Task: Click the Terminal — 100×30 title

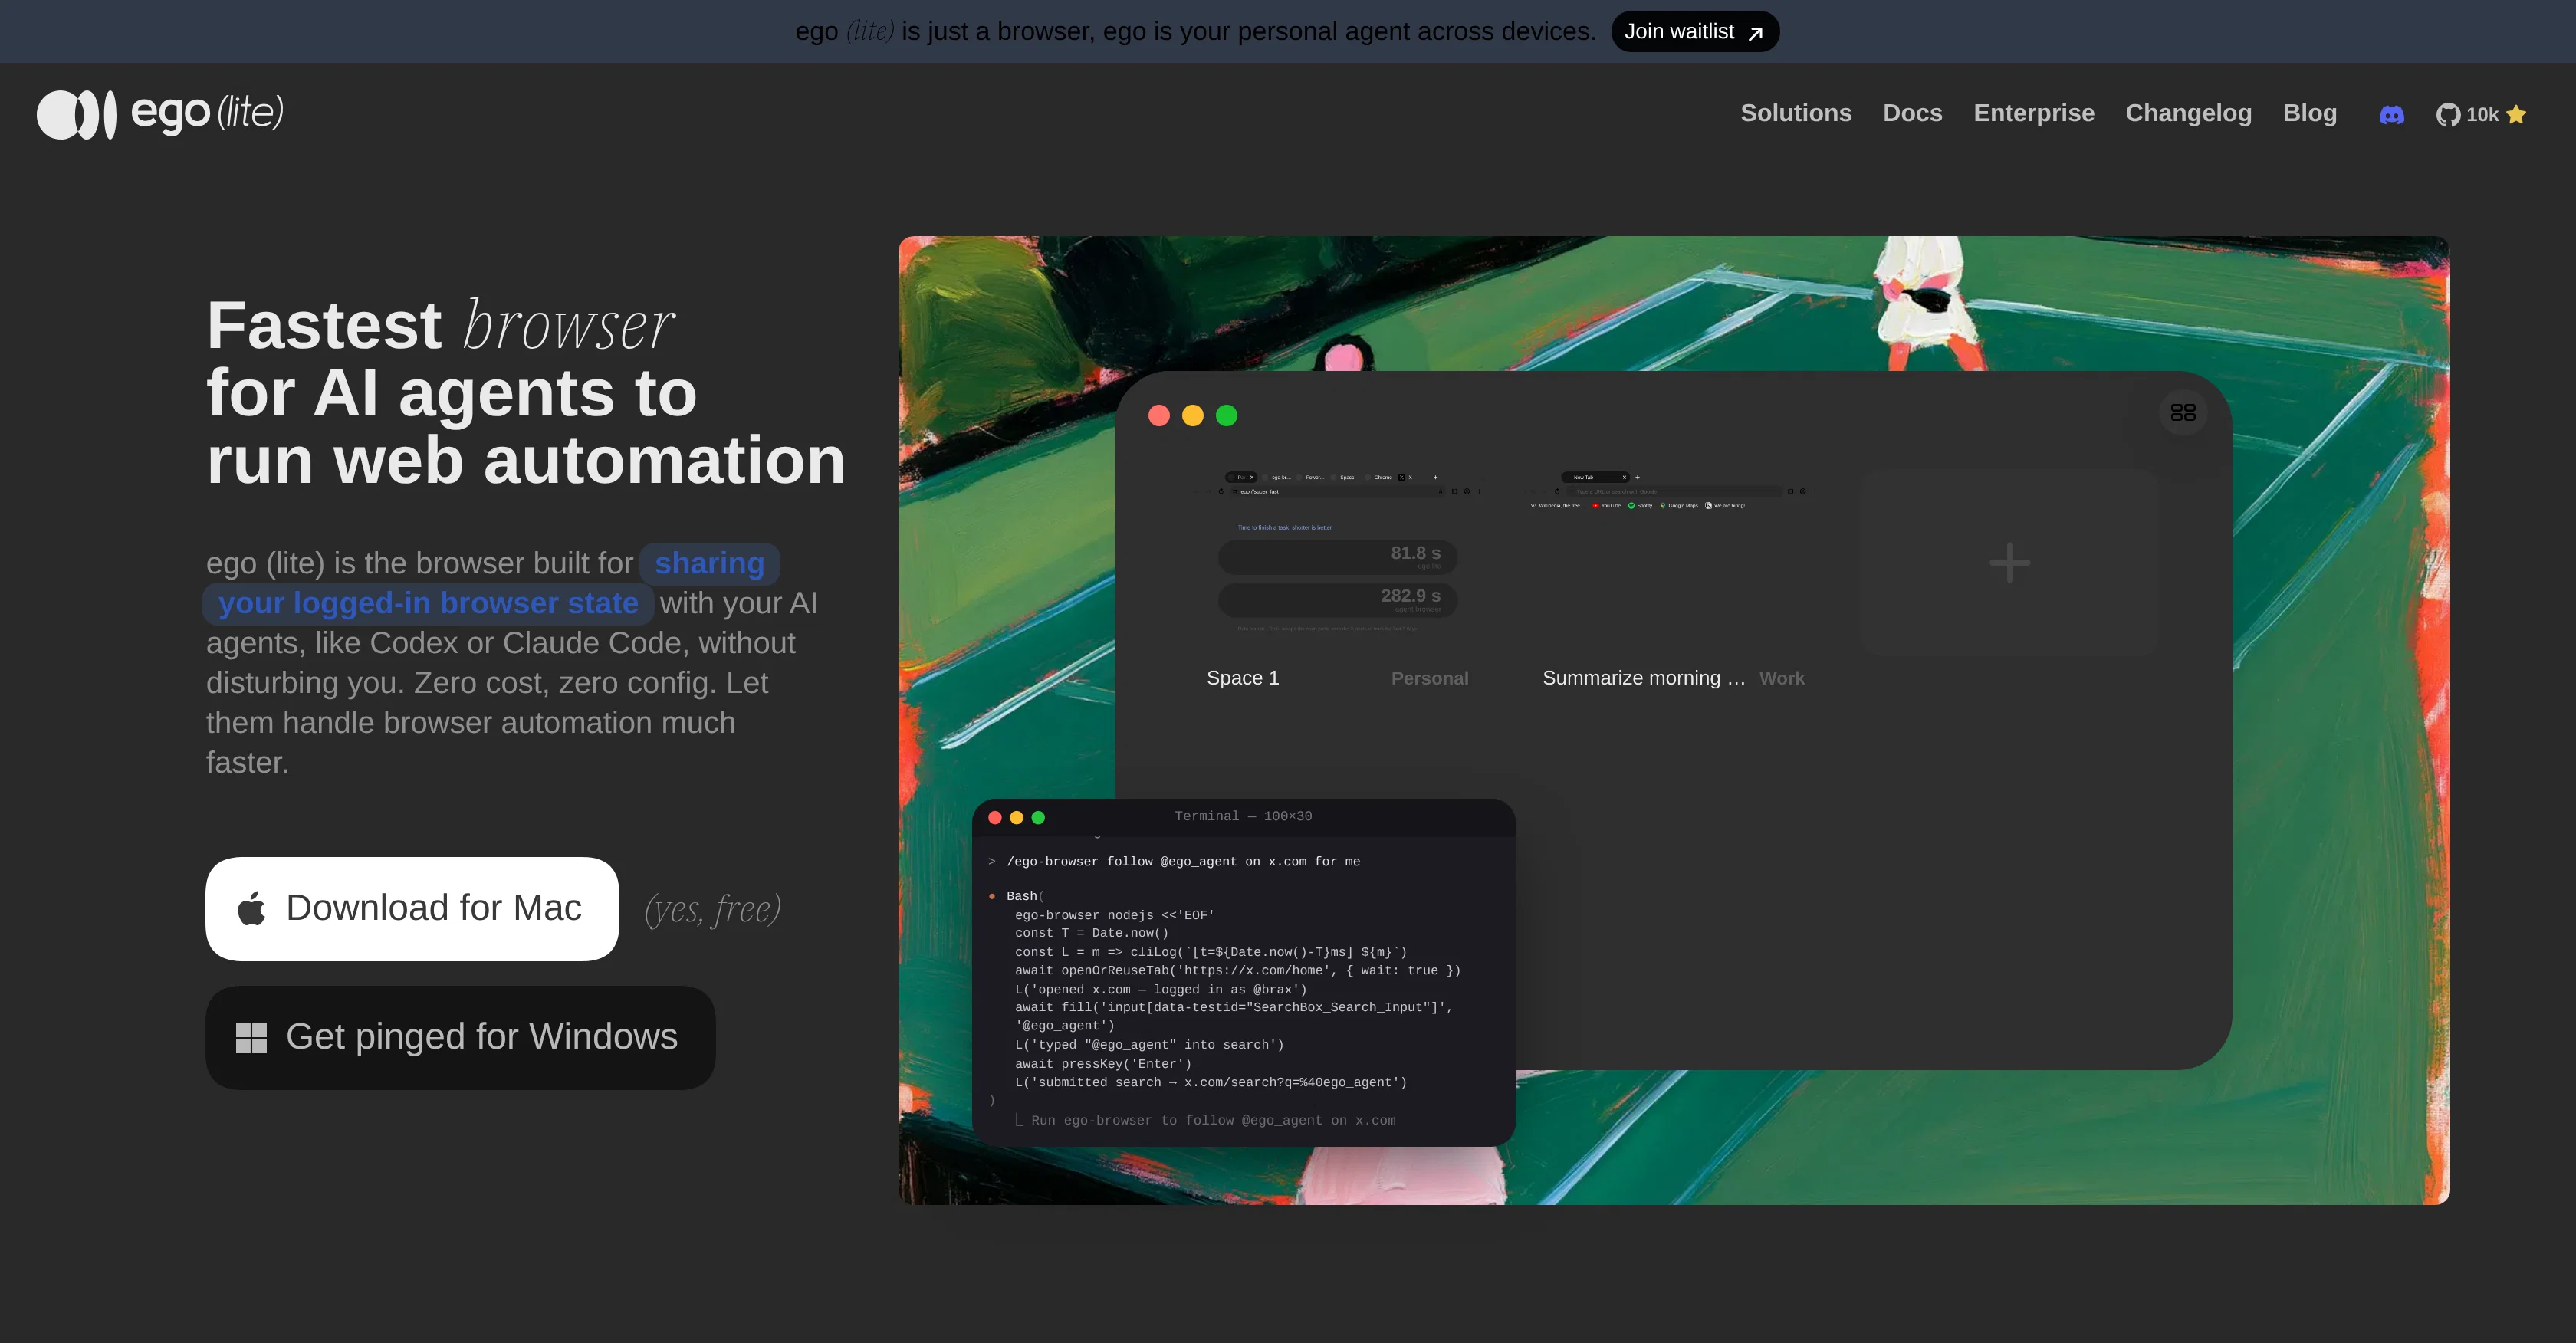Action: (1243, 816)
